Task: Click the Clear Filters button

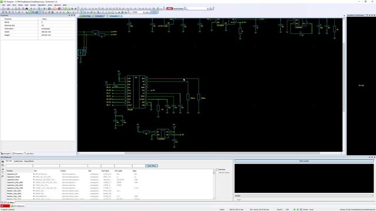Action: point(152,166)
